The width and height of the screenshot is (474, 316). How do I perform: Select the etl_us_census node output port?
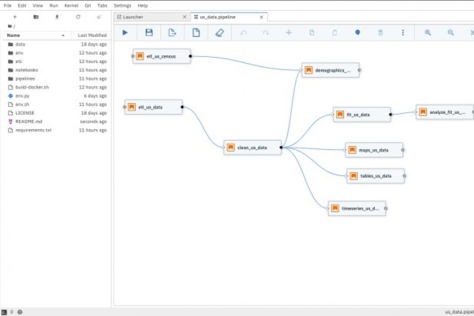click(190, 56)
